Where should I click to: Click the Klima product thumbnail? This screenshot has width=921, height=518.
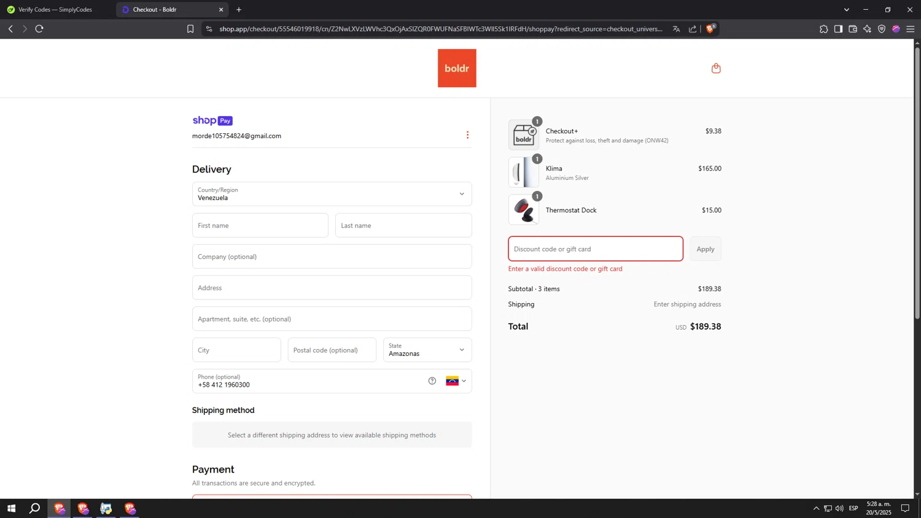(524, 172)
